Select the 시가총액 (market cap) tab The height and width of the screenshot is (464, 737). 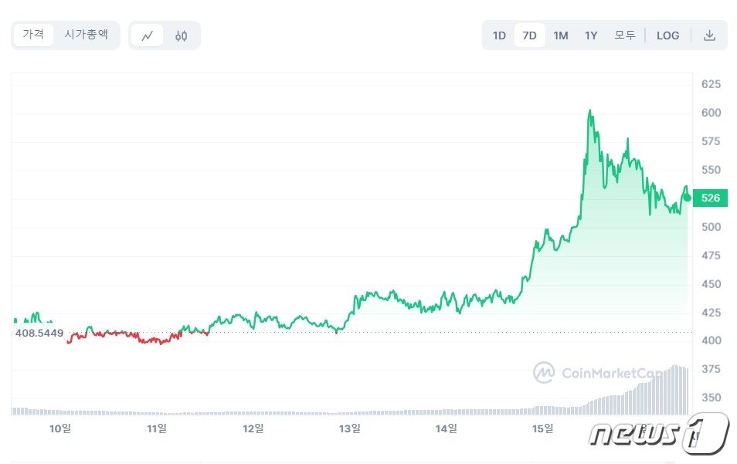coord(86,35)
